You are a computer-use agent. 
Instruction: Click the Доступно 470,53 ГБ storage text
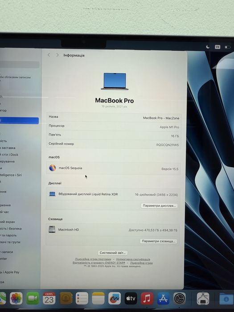coord(153,230)
